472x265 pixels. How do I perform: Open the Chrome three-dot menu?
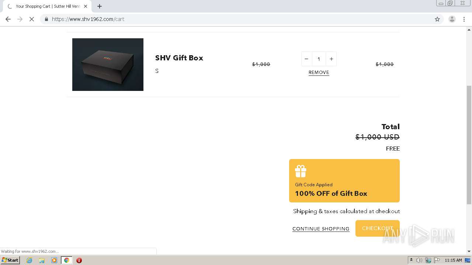tap(464, 19)
